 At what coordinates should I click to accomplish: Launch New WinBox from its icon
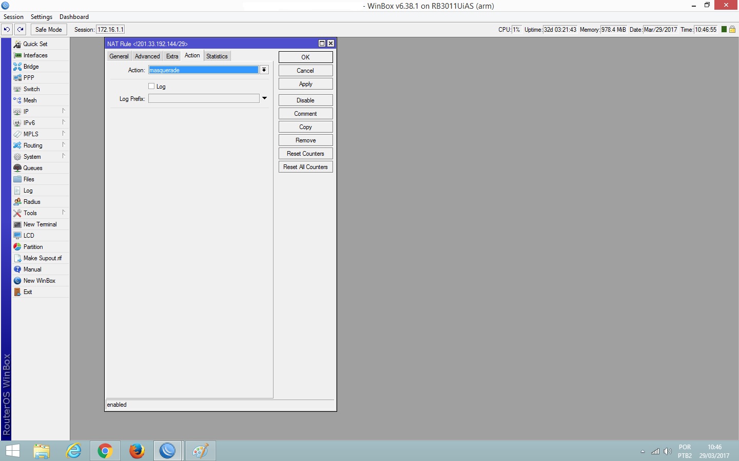17,281
